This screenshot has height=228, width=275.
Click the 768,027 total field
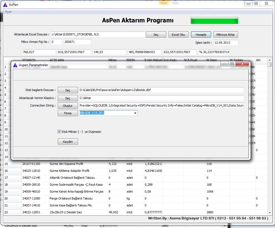point(39,52)
